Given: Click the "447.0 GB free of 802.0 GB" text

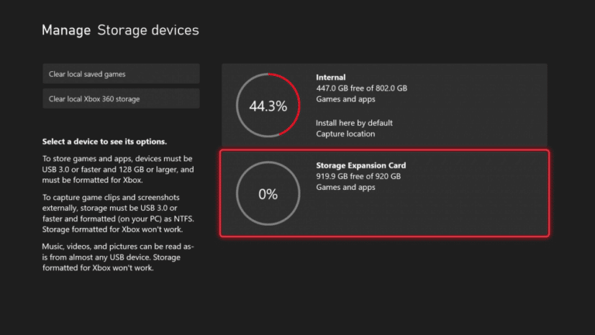Looking at the screenshot, I should click(362, 88).
